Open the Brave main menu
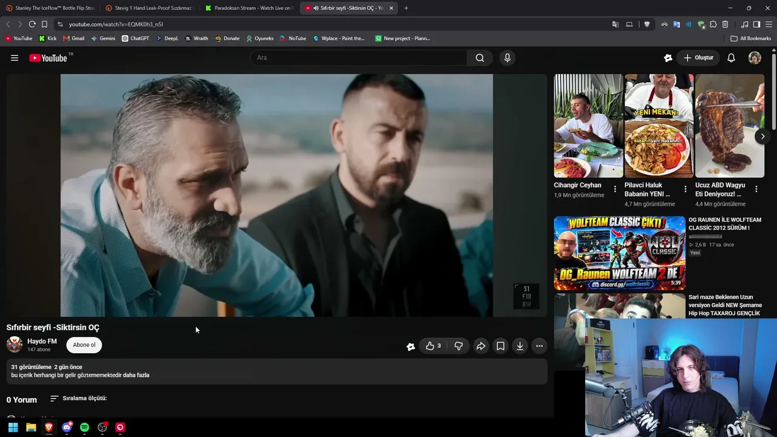 [769, 24]
